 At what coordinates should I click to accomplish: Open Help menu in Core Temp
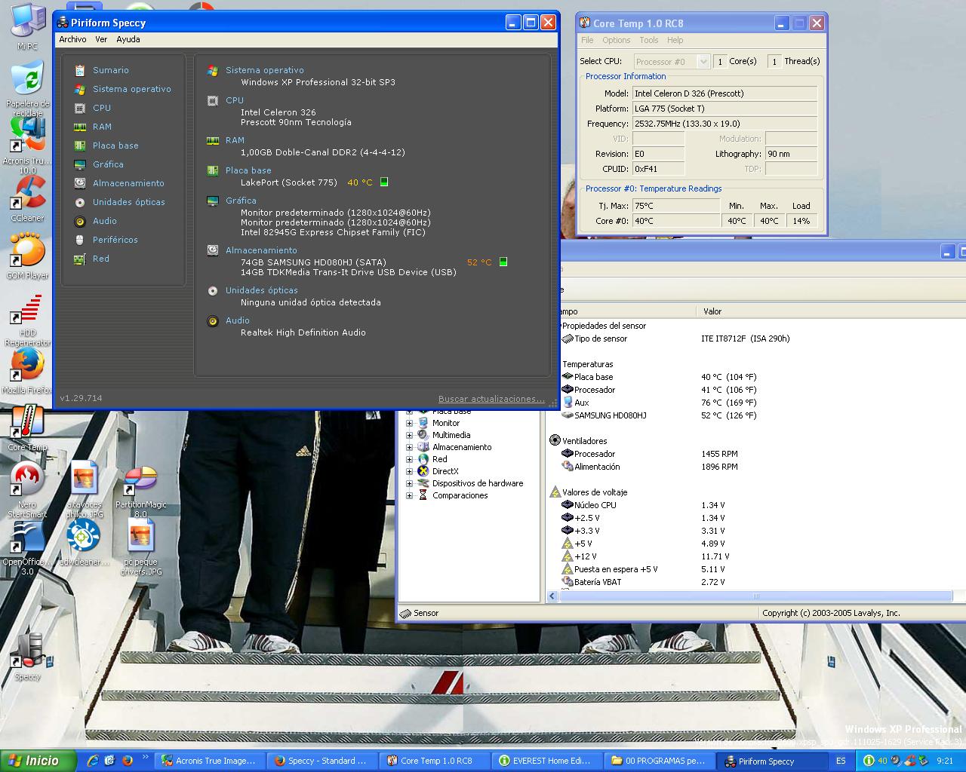[x=675, y=40]
